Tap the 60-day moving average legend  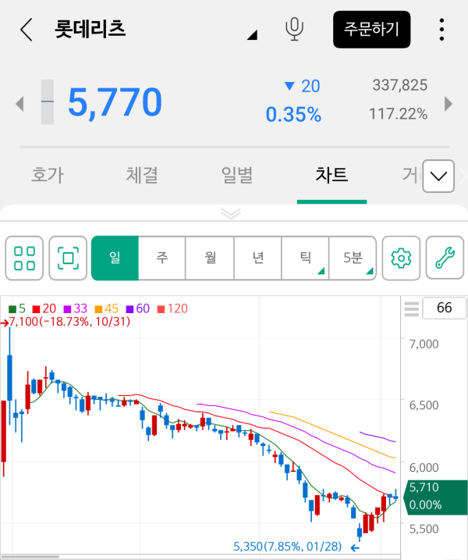point(138,309)
